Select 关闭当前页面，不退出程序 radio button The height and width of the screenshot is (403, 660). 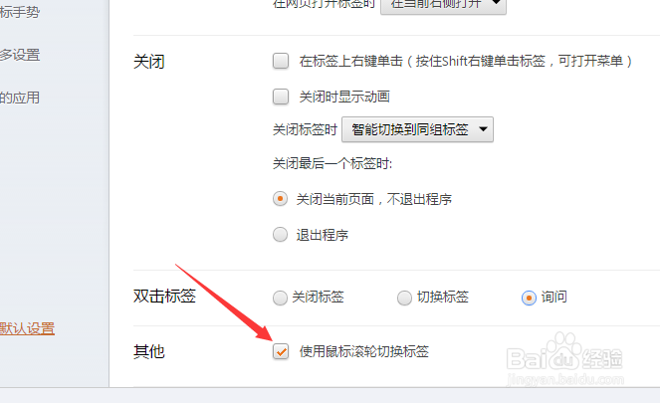280,199
